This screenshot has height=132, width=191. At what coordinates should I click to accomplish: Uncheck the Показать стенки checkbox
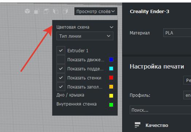click(61, 78)
